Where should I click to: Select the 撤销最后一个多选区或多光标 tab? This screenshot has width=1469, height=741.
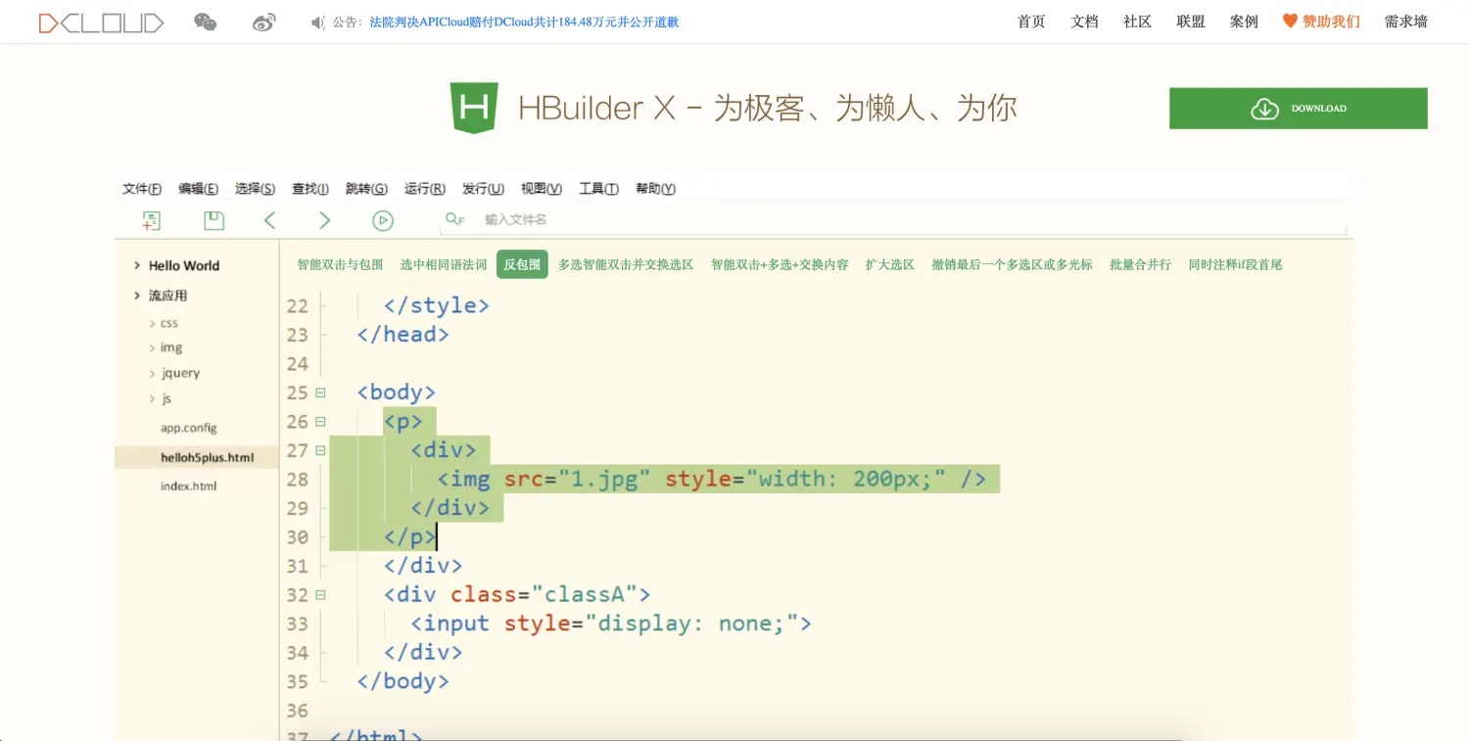[1012, 264]
